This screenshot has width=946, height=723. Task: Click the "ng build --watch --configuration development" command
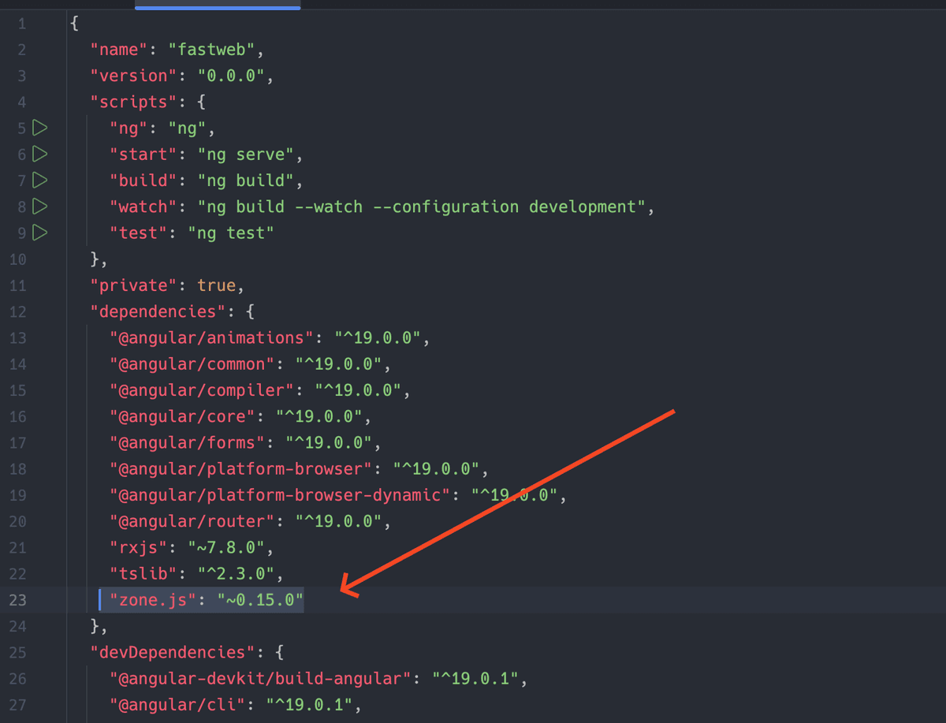tap(426, 207)
